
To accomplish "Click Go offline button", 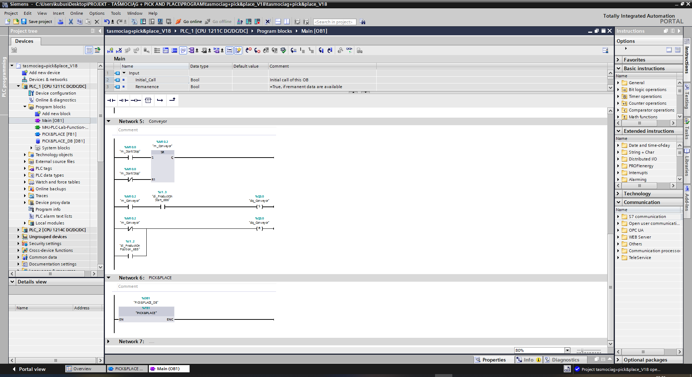I will pos(218,22).
